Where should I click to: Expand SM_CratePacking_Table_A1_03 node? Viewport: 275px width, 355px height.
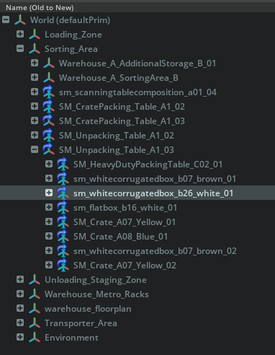point(35,120)
